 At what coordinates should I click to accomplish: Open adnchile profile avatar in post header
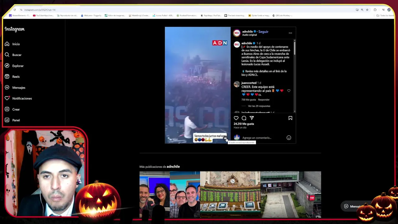tap(237, 33)
